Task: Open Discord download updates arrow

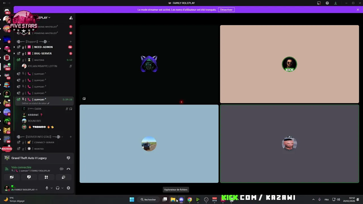Action: (x=335, y=3)
